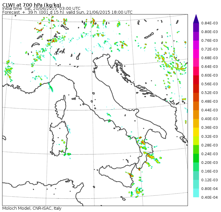The width and height of the screenshot is (221, 212).
Task: Click the 0.36E-03 colorbar label
Action: [x=209, y=128]
